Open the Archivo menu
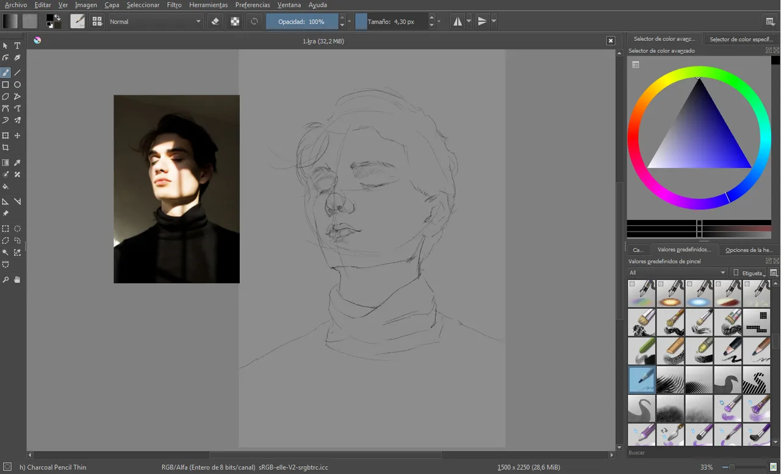781x474 pixels. click(16, 5)
